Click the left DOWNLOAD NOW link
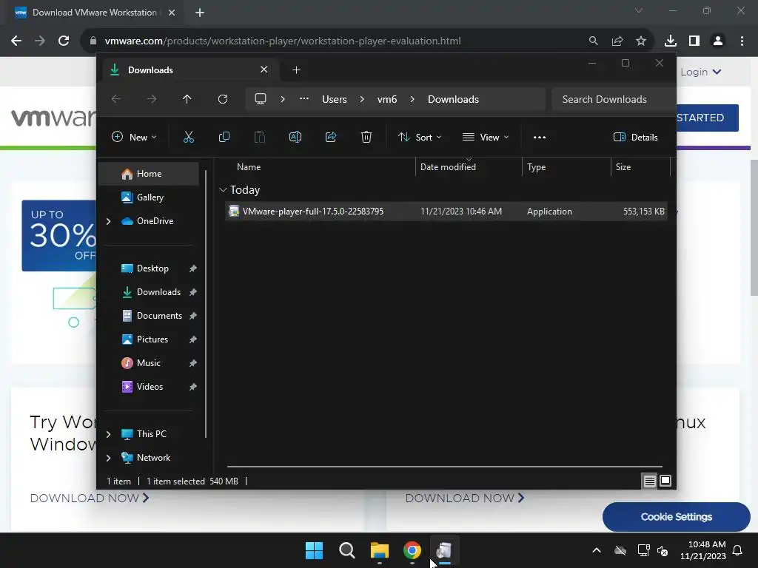Viewport: 758px width, 568px height. click(x=90, y=498)
